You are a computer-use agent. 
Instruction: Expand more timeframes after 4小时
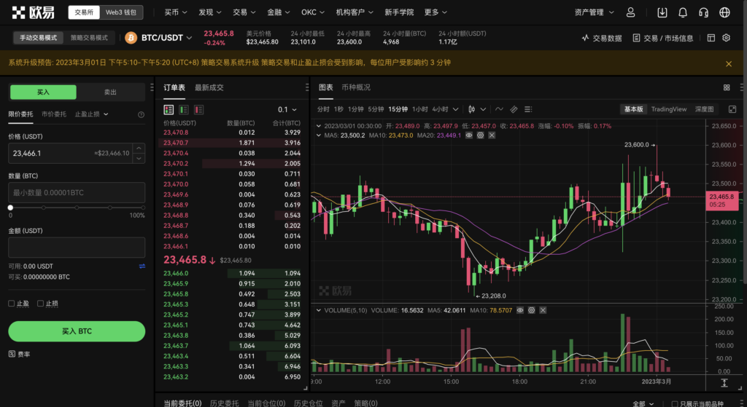[x=455, y=109]
